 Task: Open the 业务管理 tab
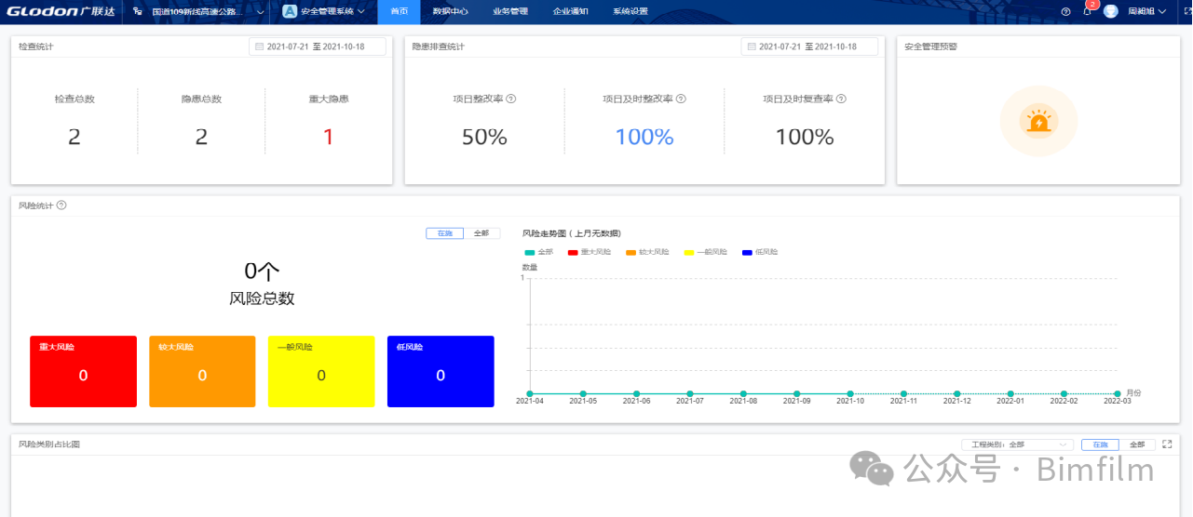click(x=509, y=11)
